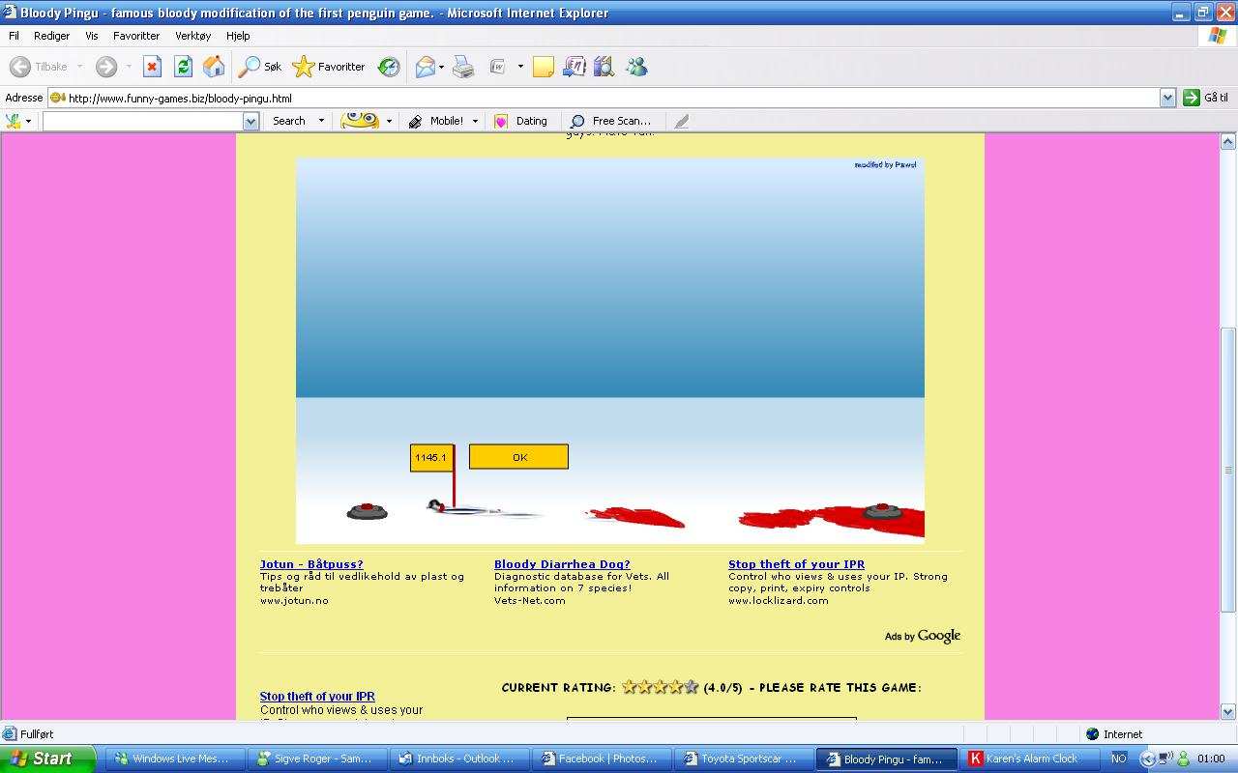Screen dimensions: 1238x773
Task: Switch to Karen's Alarm Clock in taskbar
Action: point(1031,759)
